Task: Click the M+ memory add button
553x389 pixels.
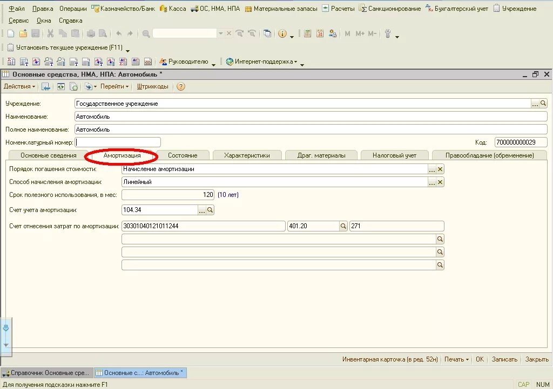Action: 360,33
